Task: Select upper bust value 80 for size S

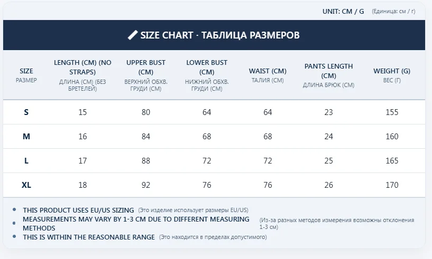Action: click(x=146, y=112)
